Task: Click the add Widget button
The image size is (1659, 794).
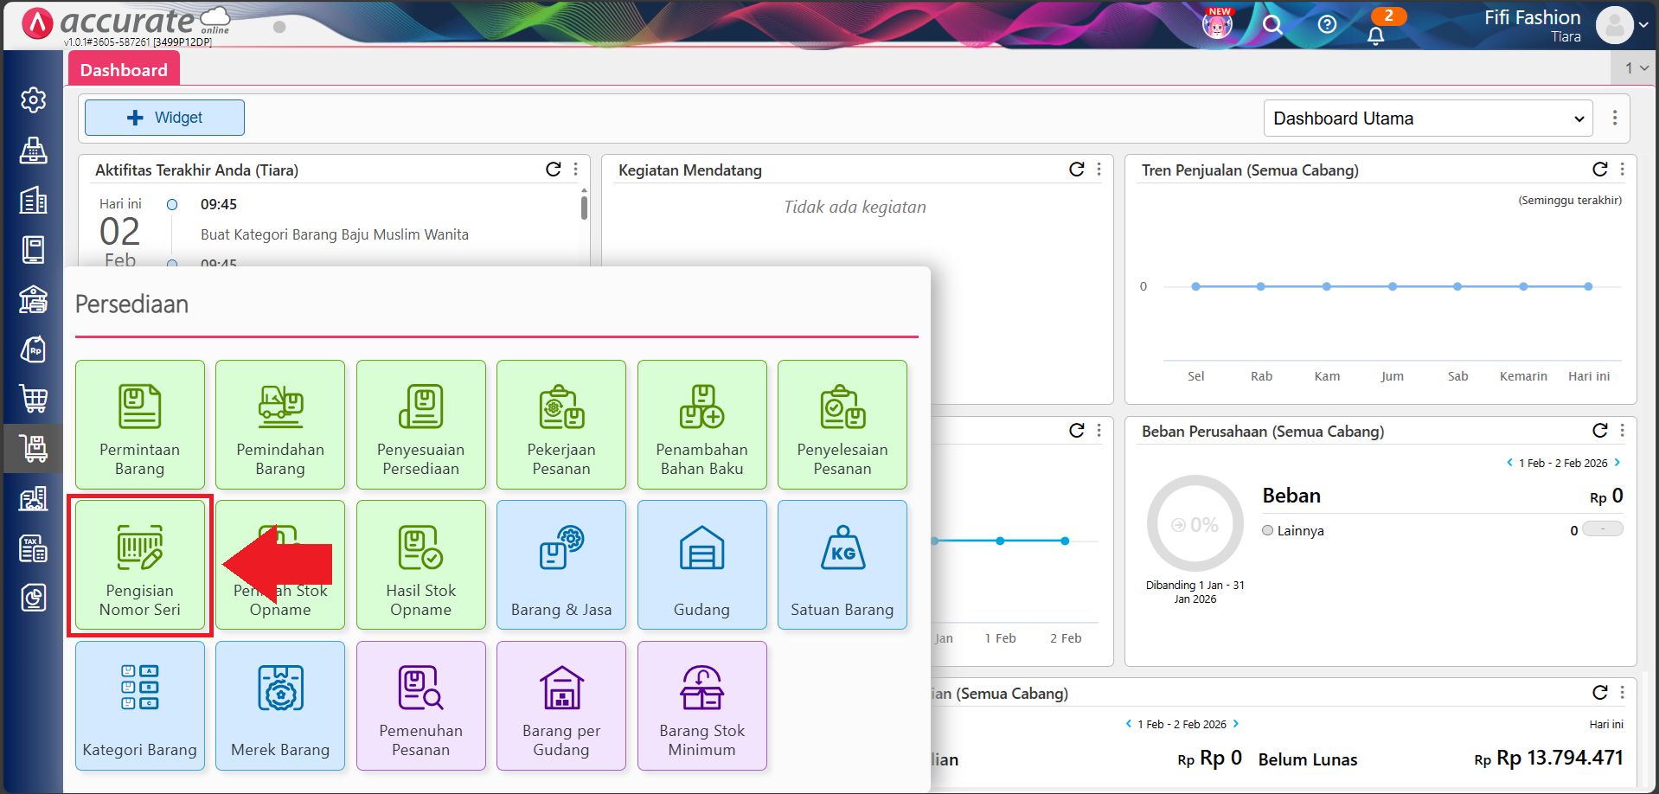Action: (164, 118)
